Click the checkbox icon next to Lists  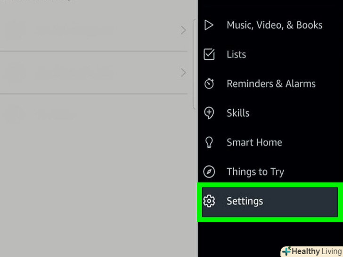click(209, 54)
